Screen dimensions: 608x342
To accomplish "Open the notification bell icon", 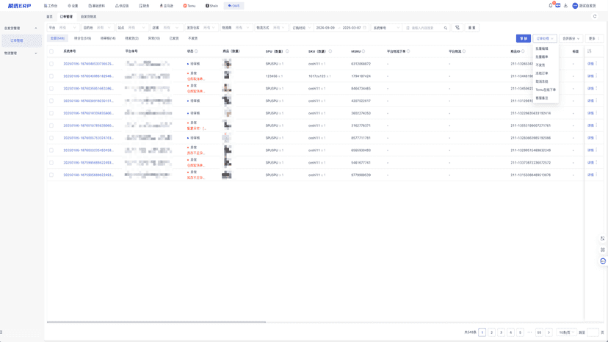I will tap(551, 5).
